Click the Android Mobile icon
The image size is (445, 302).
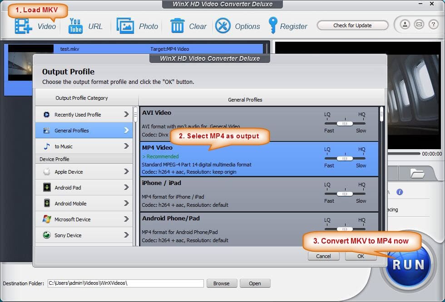(47, 203)
